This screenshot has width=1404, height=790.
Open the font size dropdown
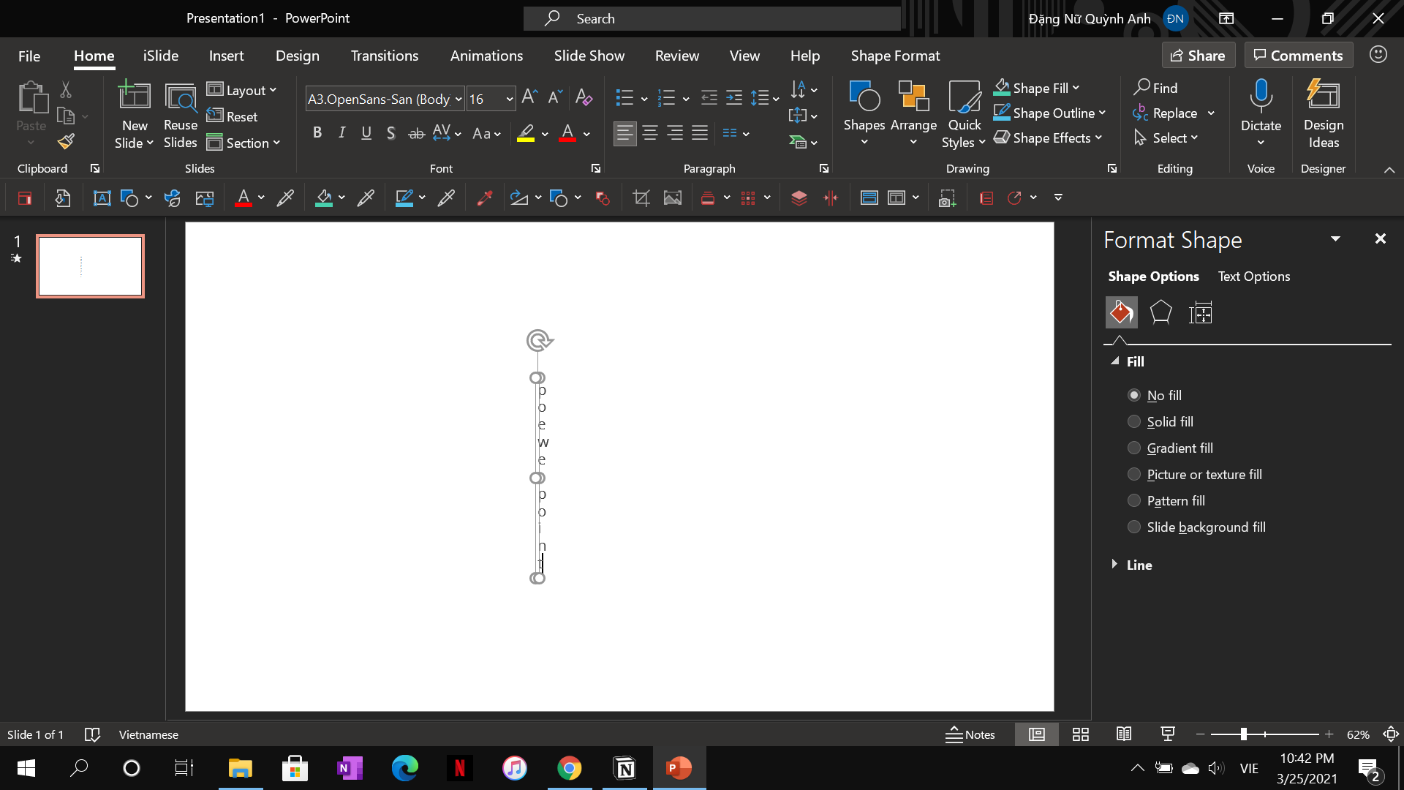coord(509,99)
